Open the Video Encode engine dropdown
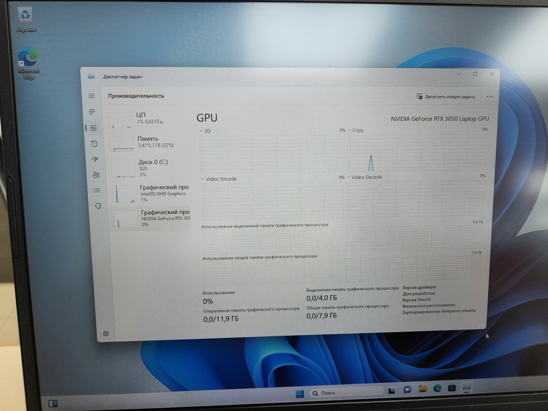Viewport: 548px width, 411px height. point(219,179)
